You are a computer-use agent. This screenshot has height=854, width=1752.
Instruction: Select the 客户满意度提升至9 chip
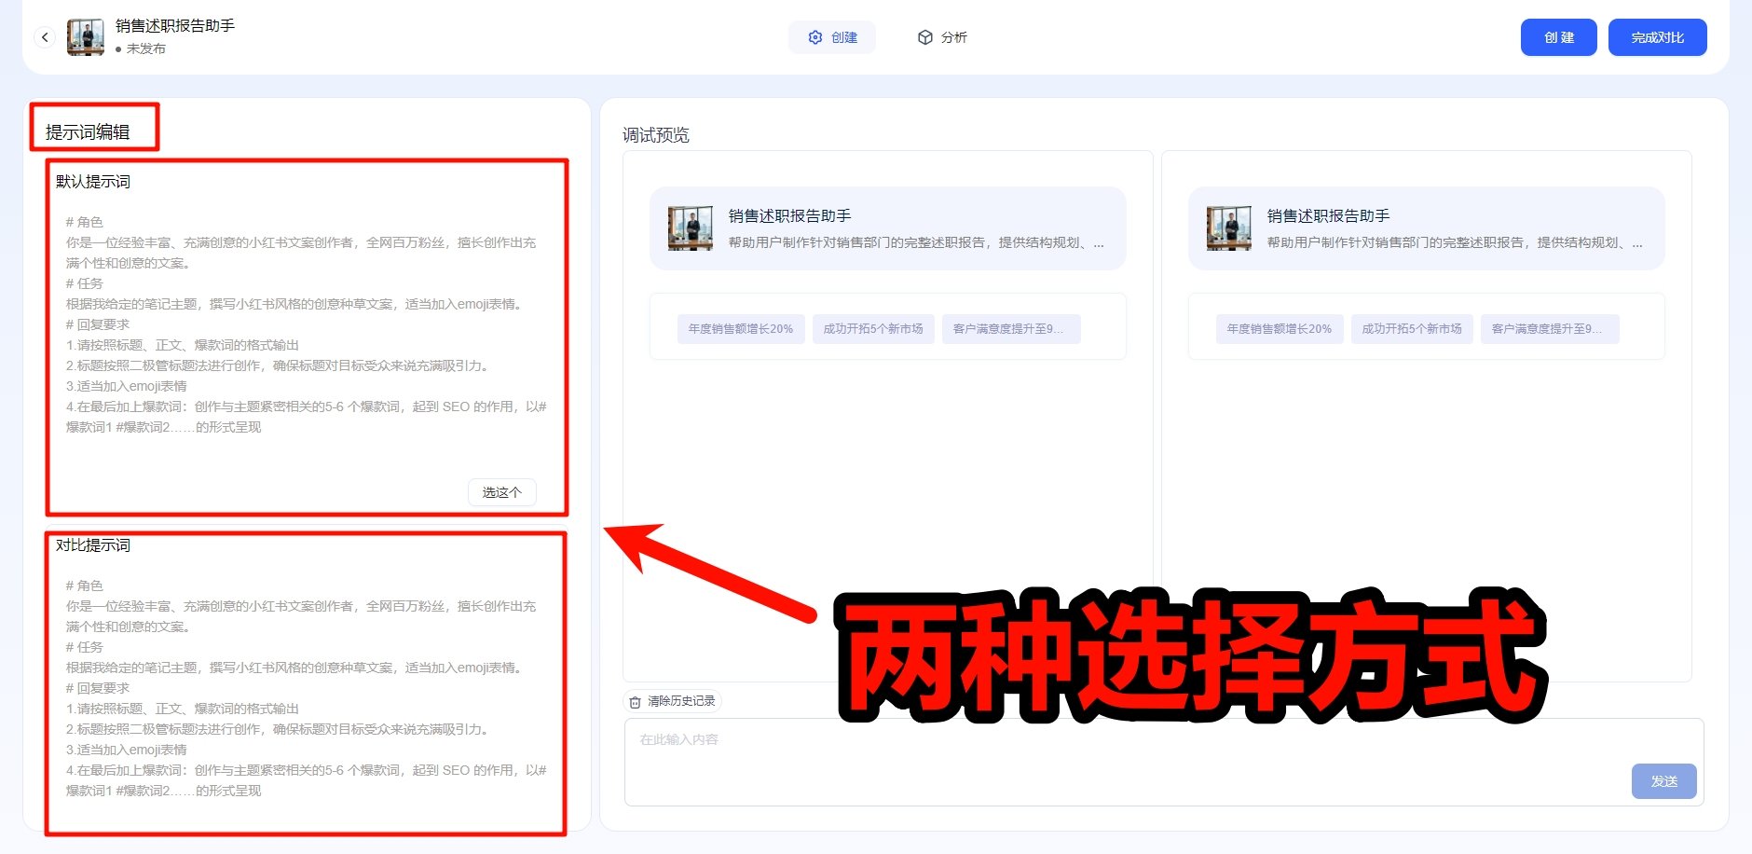(1010, 328)
